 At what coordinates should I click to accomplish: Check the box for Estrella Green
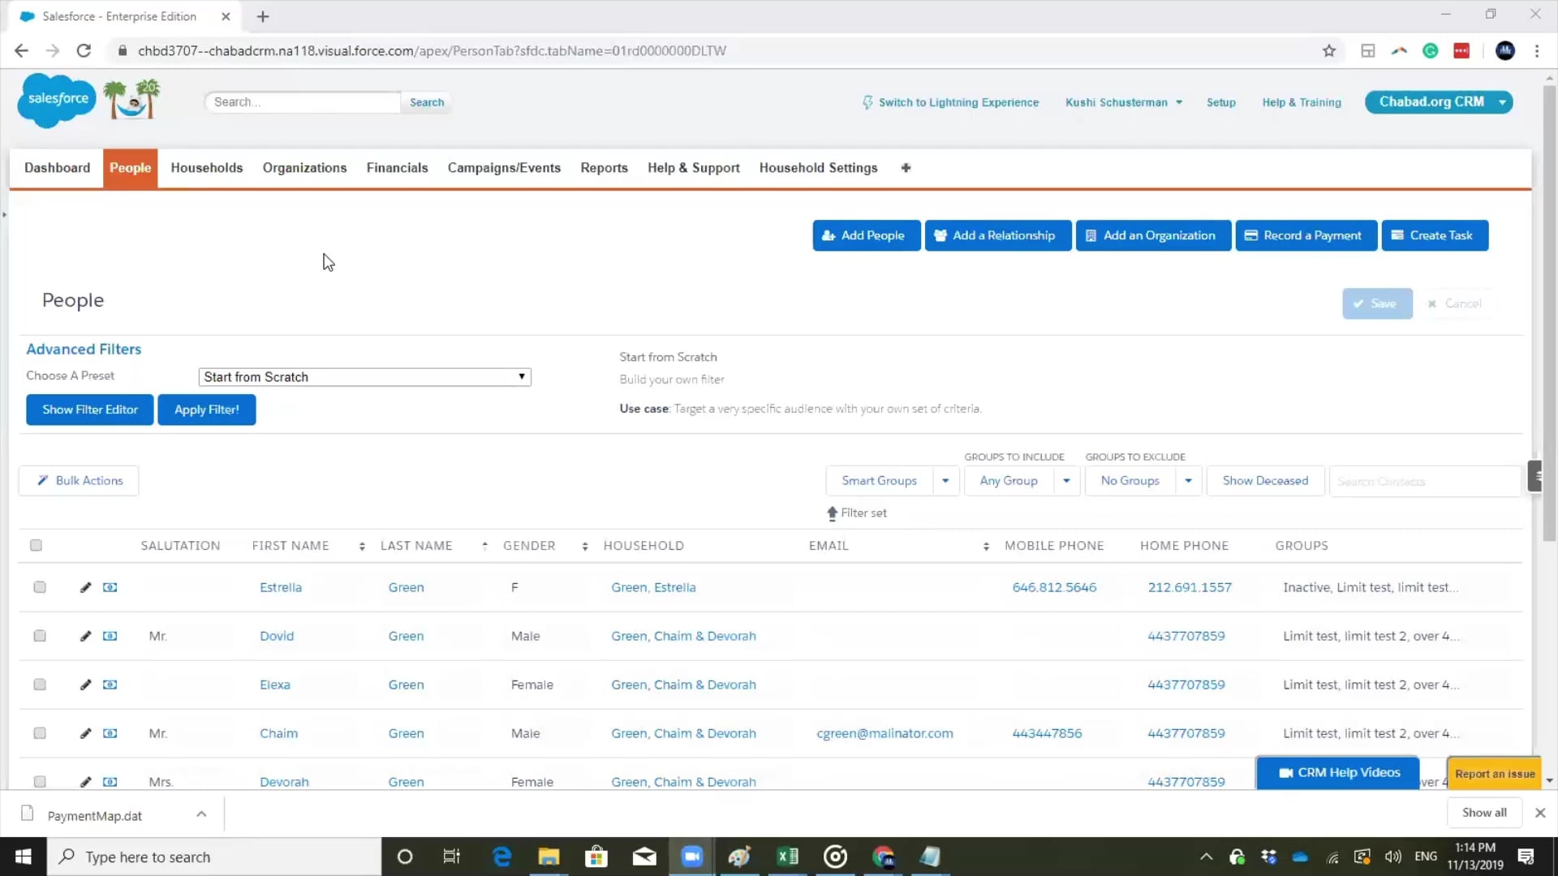tap(40, 587)
